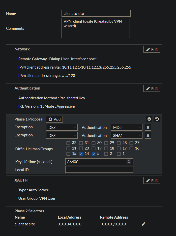176x236 pixels.
Task: Add a new Phase 1 proposal
Action: click(x=54, y=119)
